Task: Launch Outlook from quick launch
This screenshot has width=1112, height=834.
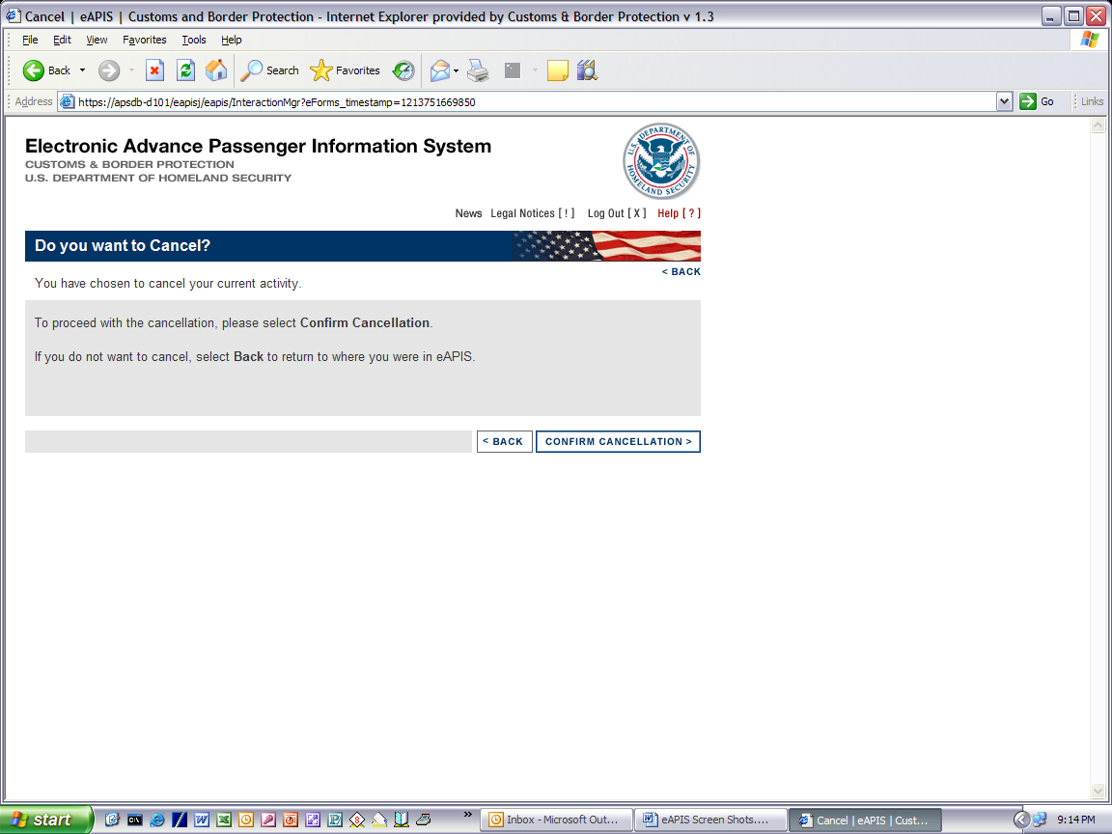Action: 246,820
